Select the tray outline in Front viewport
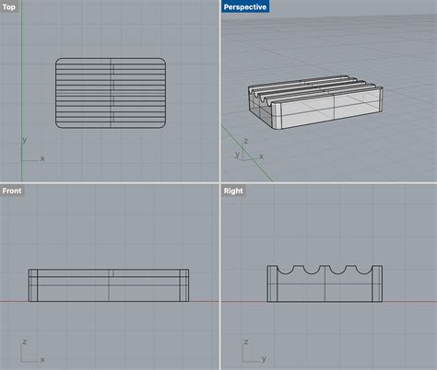The height and width of the screenshot is (370, 437). (109, 285)
